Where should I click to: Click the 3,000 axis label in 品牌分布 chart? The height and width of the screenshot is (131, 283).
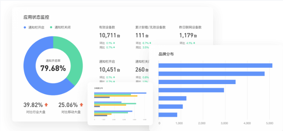[x=224, y=123]
